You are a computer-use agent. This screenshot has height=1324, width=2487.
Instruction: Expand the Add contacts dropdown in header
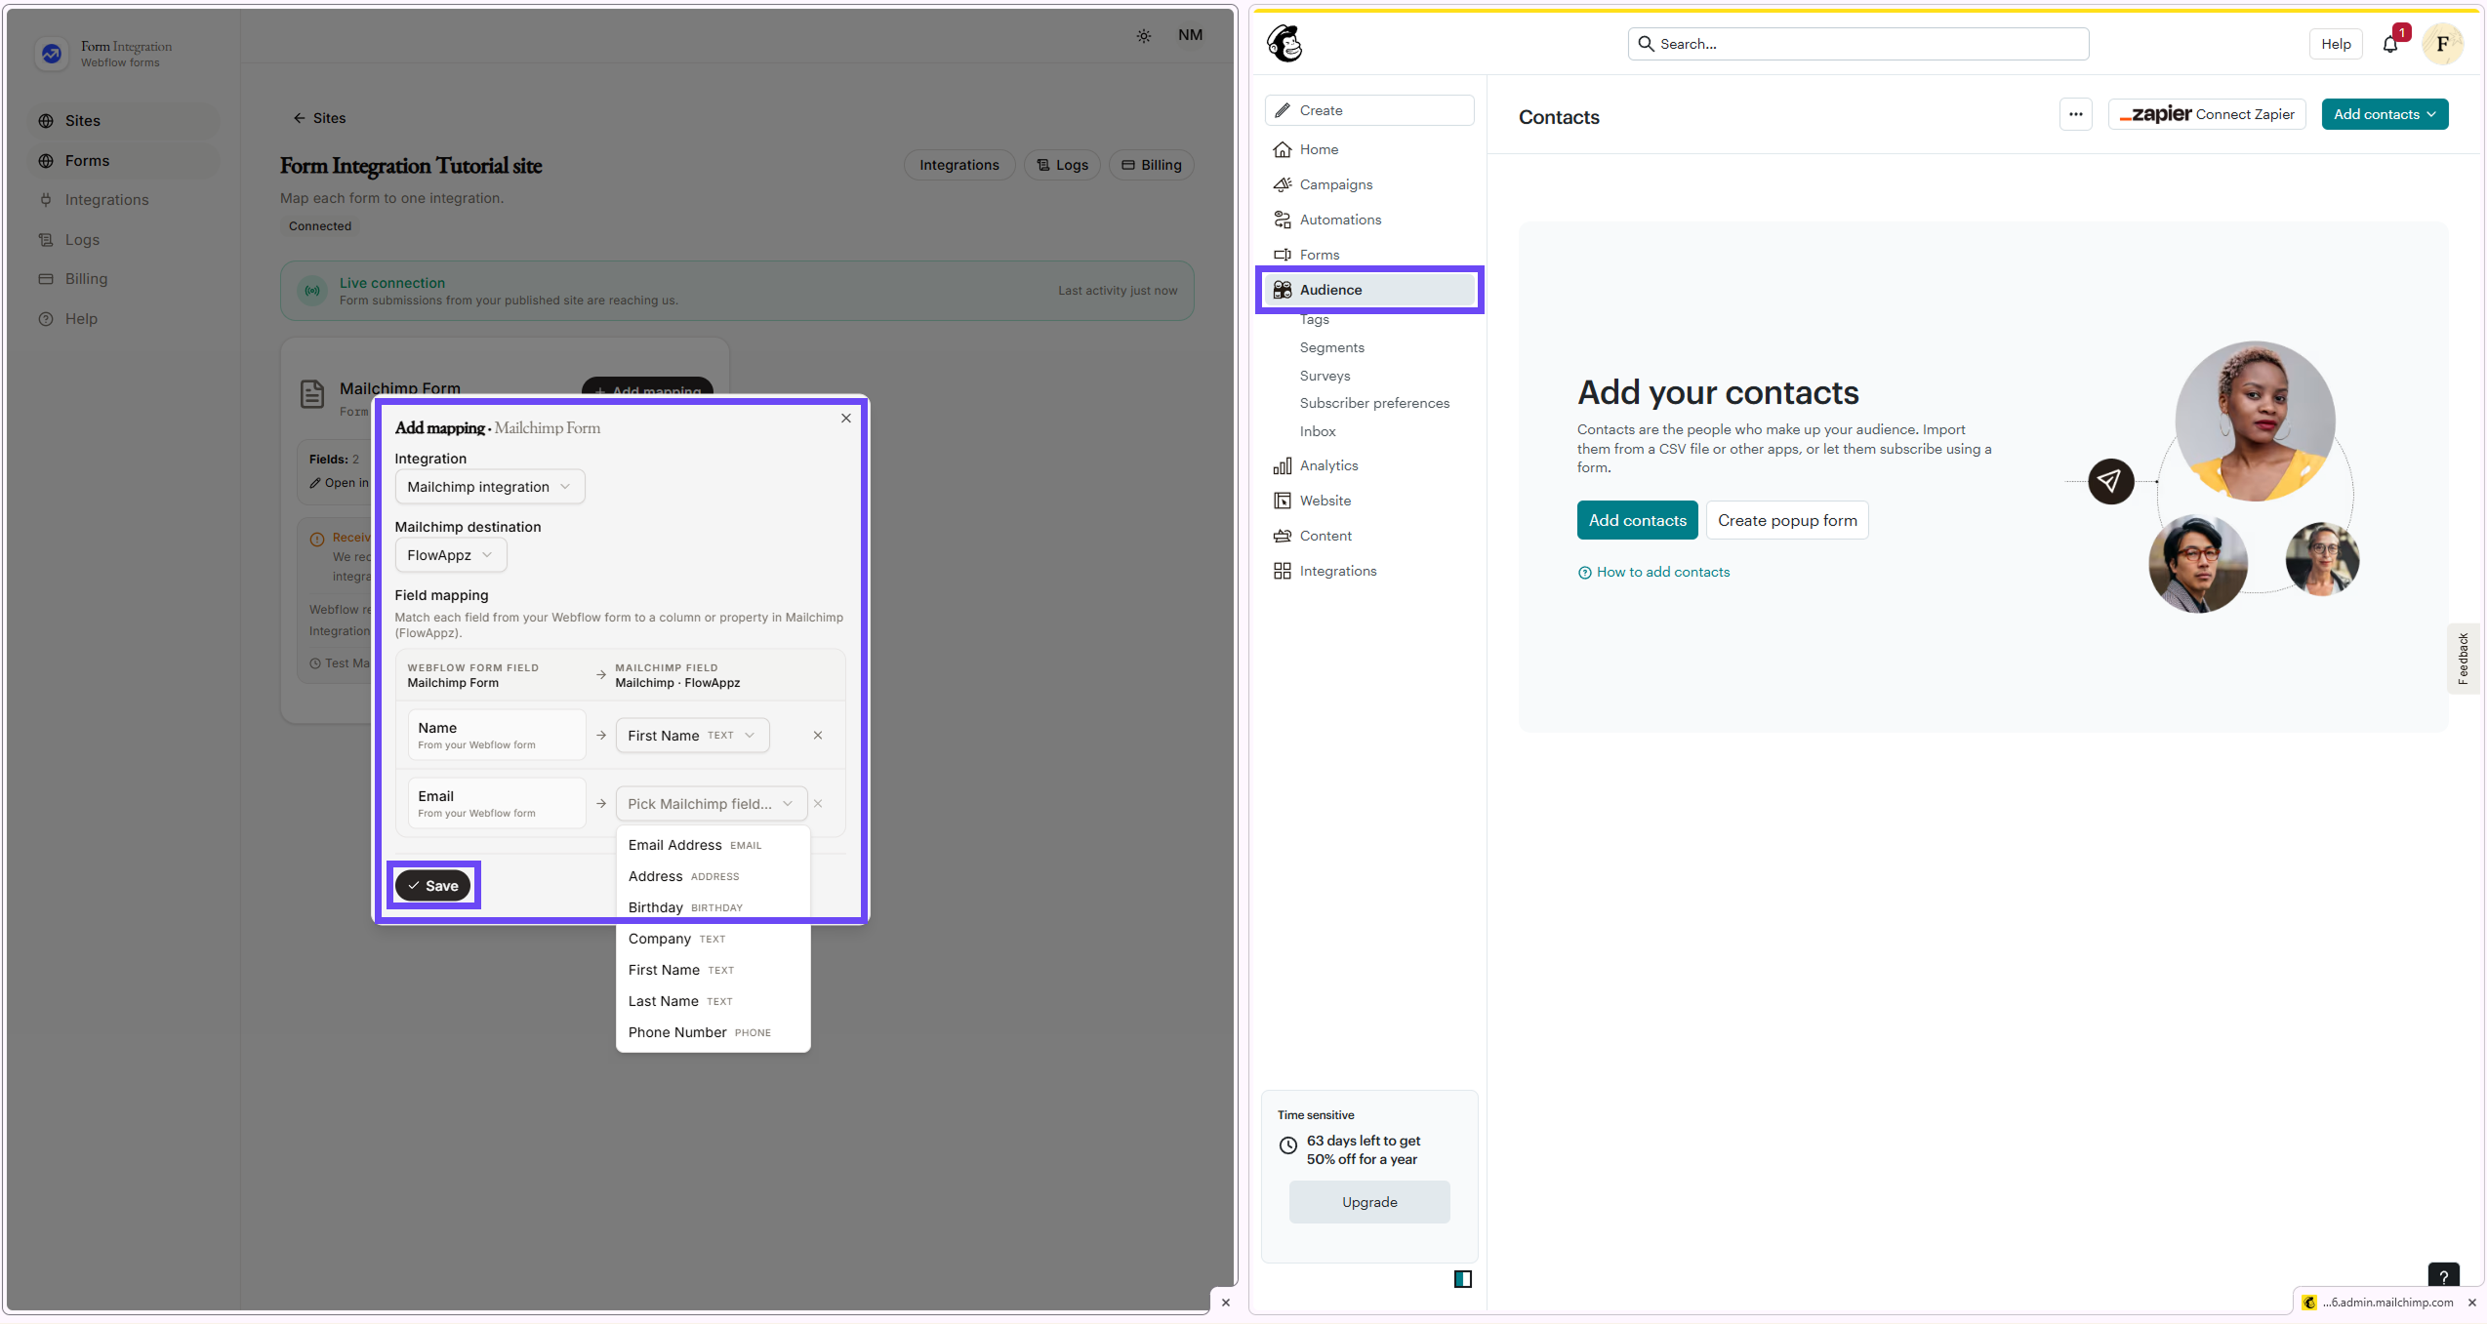2384,114
